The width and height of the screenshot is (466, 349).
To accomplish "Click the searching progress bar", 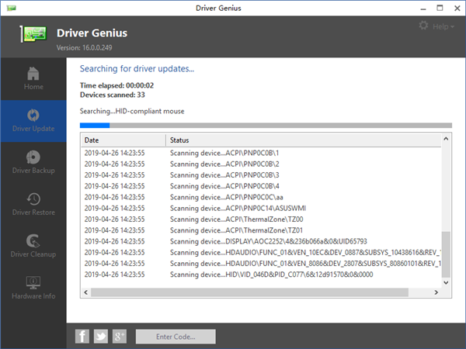I will point(265,124).
